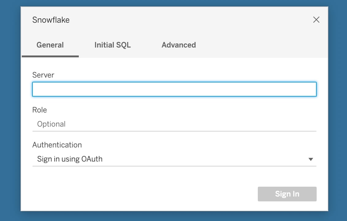Screen dimensions: 347x221
Task: Open the Advanced tab
Action: tap(179, 45)
